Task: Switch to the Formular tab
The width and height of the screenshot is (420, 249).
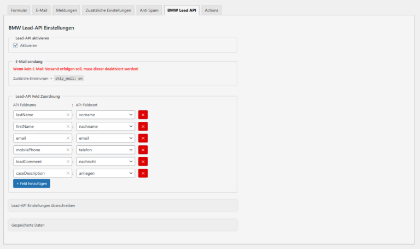Action: pyautogui.click(x=19, y=10)
